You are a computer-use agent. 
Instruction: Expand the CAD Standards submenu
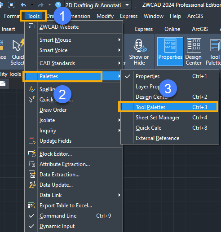tap(74, 63)
